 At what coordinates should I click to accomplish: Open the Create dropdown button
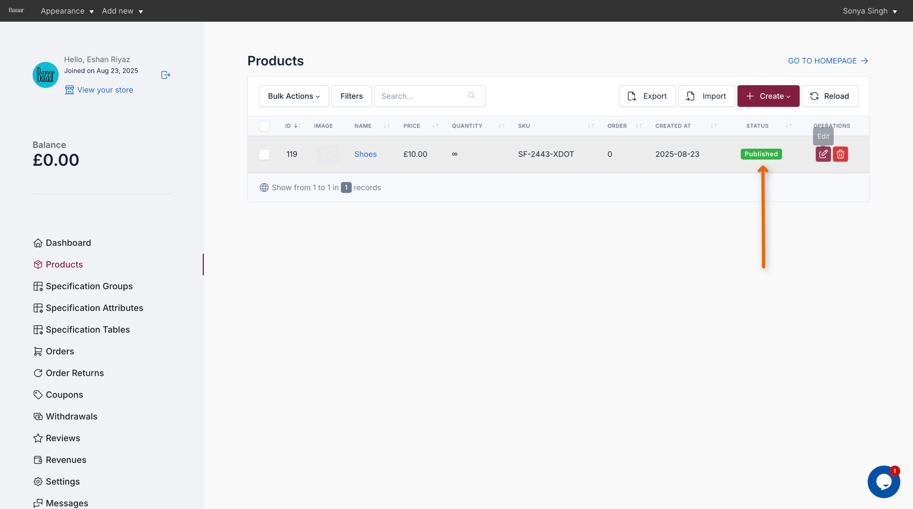click(768, 96)
